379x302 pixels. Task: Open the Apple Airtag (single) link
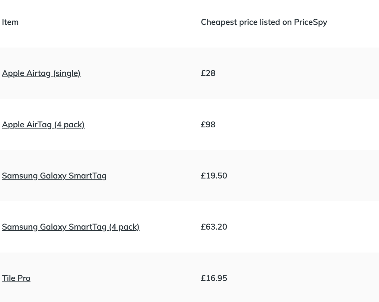pyautogui.click(x=41, y=73)
